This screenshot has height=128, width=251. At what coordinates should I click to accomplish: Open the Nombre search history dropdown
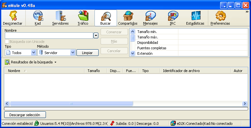96,36
